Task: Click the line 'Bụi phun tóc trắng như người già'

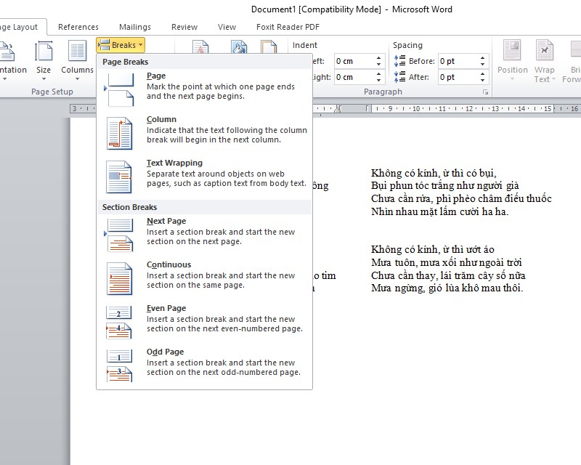Action: [x=445, y=185]
